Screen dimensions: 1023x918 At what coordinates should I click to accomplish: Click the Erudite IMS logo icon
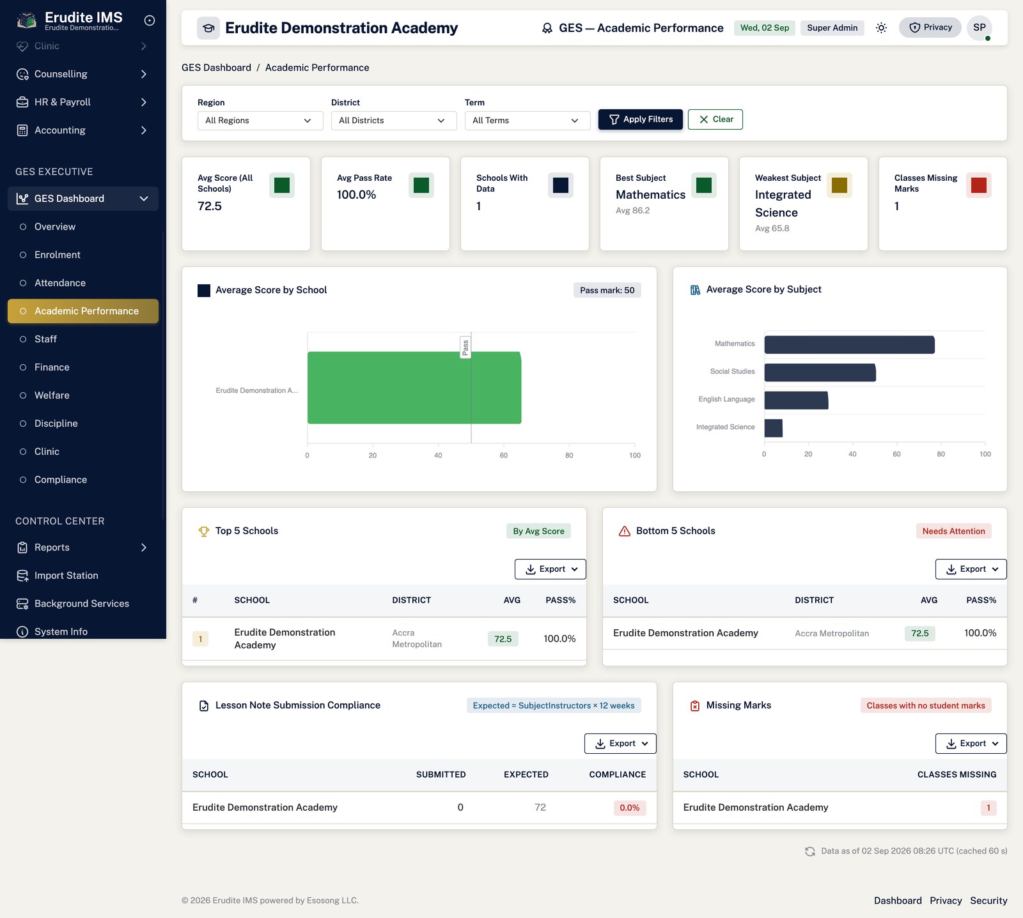tap(26, 21)
